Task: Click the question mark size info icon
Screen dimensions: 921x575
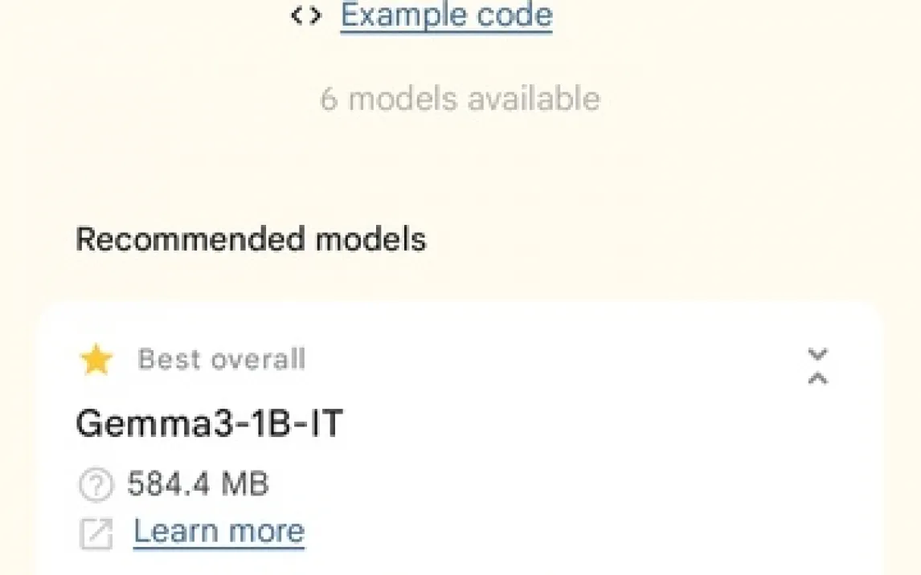Action: [x=96, y=484]
